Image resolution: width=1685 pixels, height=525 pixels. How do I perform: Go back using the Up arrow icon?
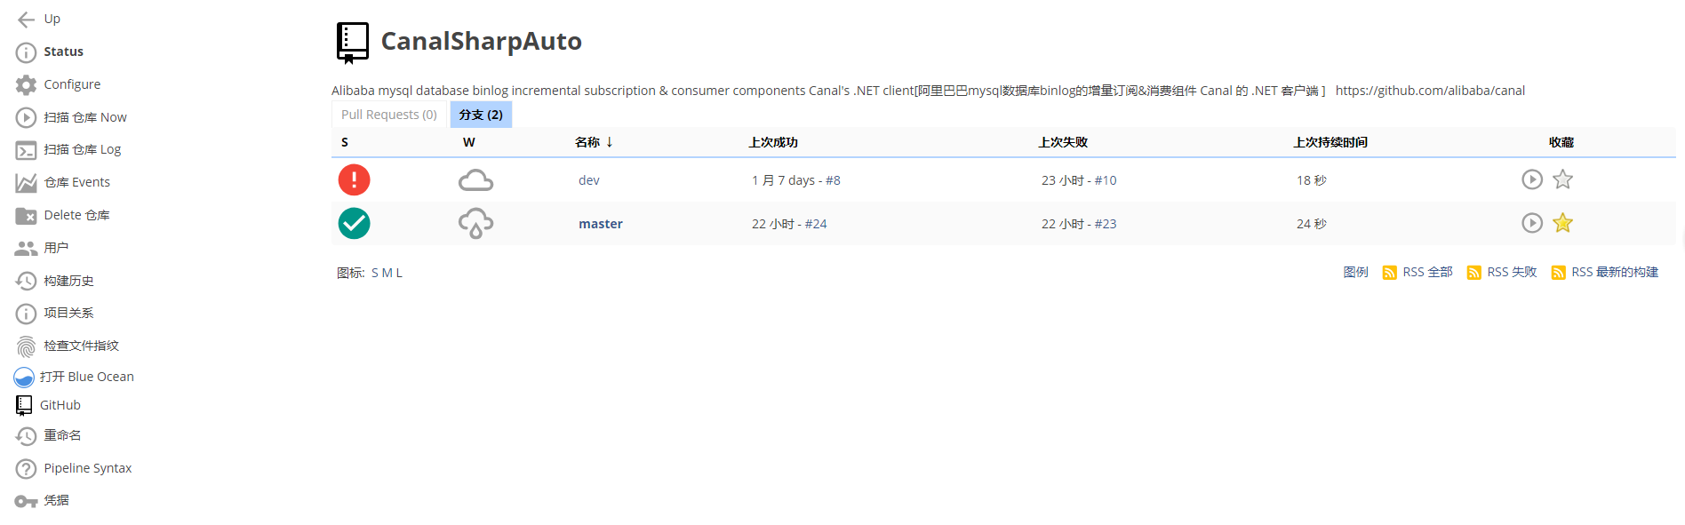[x=27, y=20]
